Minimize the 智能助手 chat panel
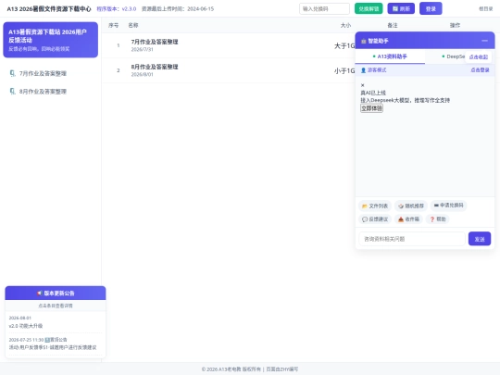This screenshot has height=375, width=500. click(484, 41)
